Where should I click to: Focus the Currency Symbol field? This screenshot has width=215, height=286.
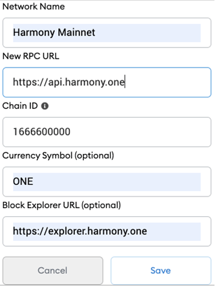107,182
